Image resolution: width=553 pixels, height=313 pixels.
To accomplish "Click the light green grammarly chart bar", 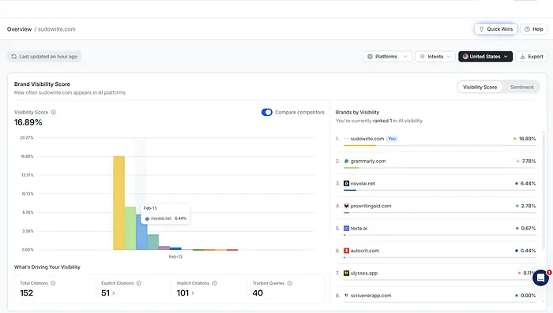I will tap(130, 228).
